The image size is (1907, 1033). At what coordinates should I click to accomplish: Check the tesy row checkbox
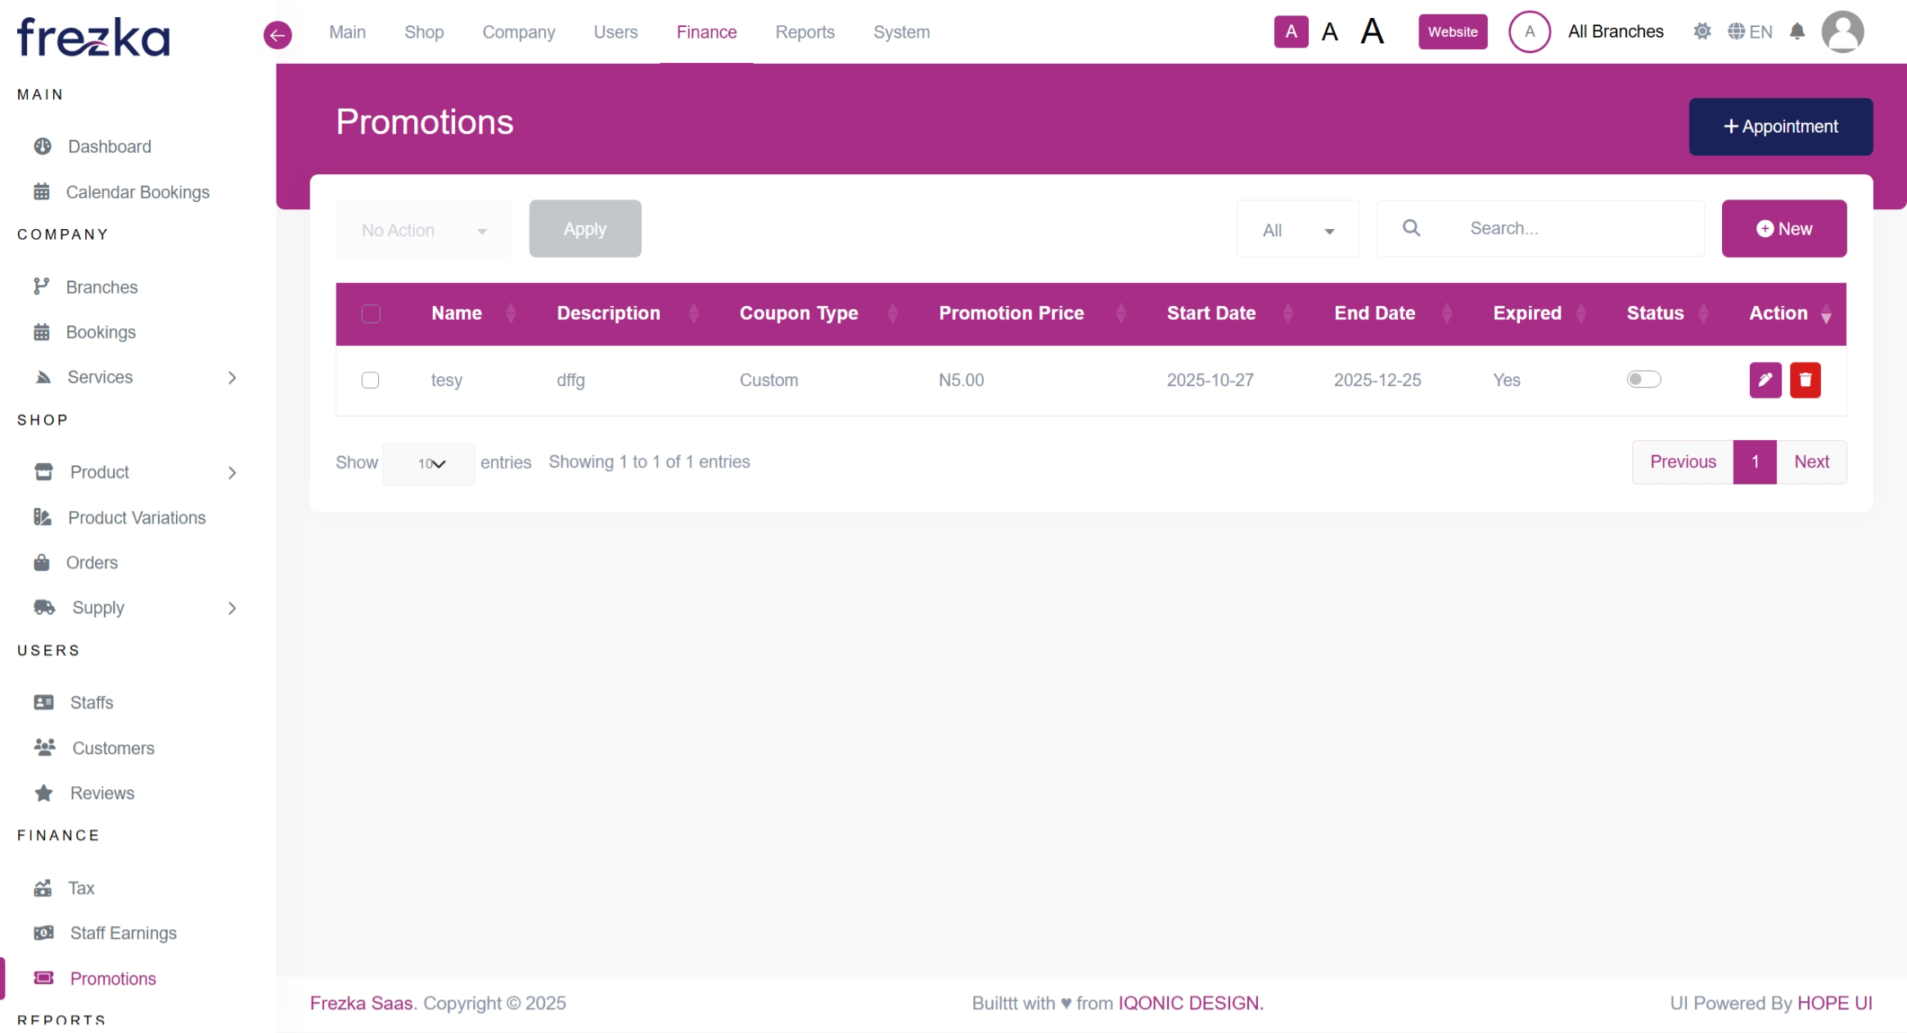click(x=370, y=380)
